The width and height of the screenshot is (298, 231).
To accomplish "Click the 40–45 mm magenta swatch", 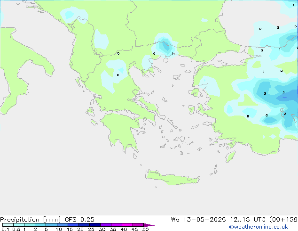I will pos(127,225).
